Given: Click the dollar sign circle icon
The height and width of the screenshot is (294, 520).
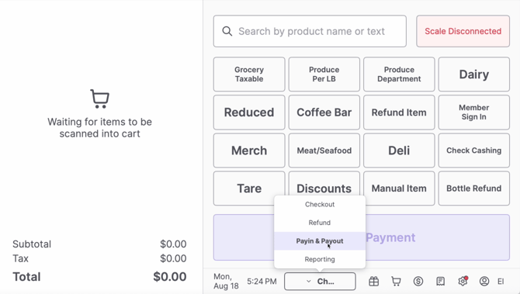Looking at the screenshot, I should 418,282.
